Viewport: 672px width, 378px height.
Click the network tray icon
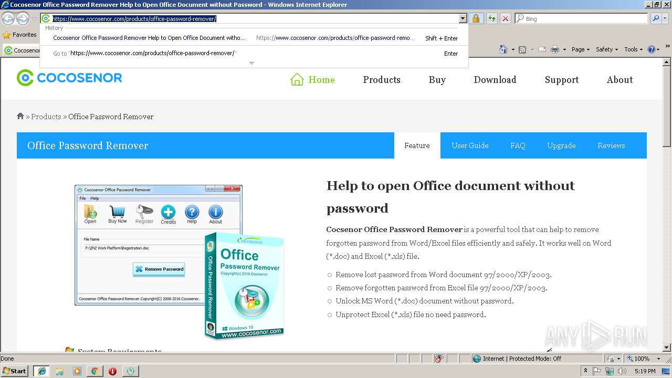tap(610, 371)
